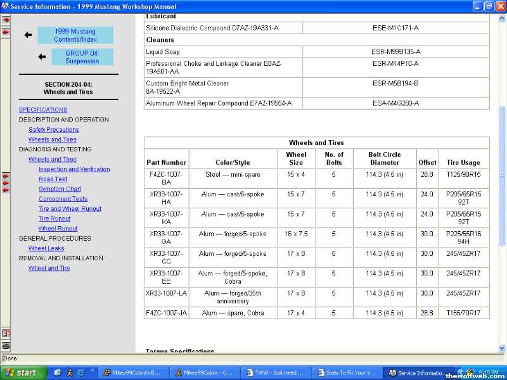Click the back arrow beside GROUP 04: Suspension
The image size is (507, 380).
42,57
